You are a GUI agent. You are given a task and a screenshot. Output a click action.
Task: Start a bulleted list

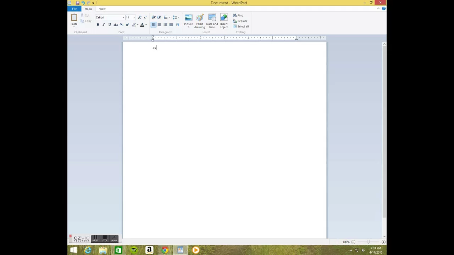click(x=165, y=17)
